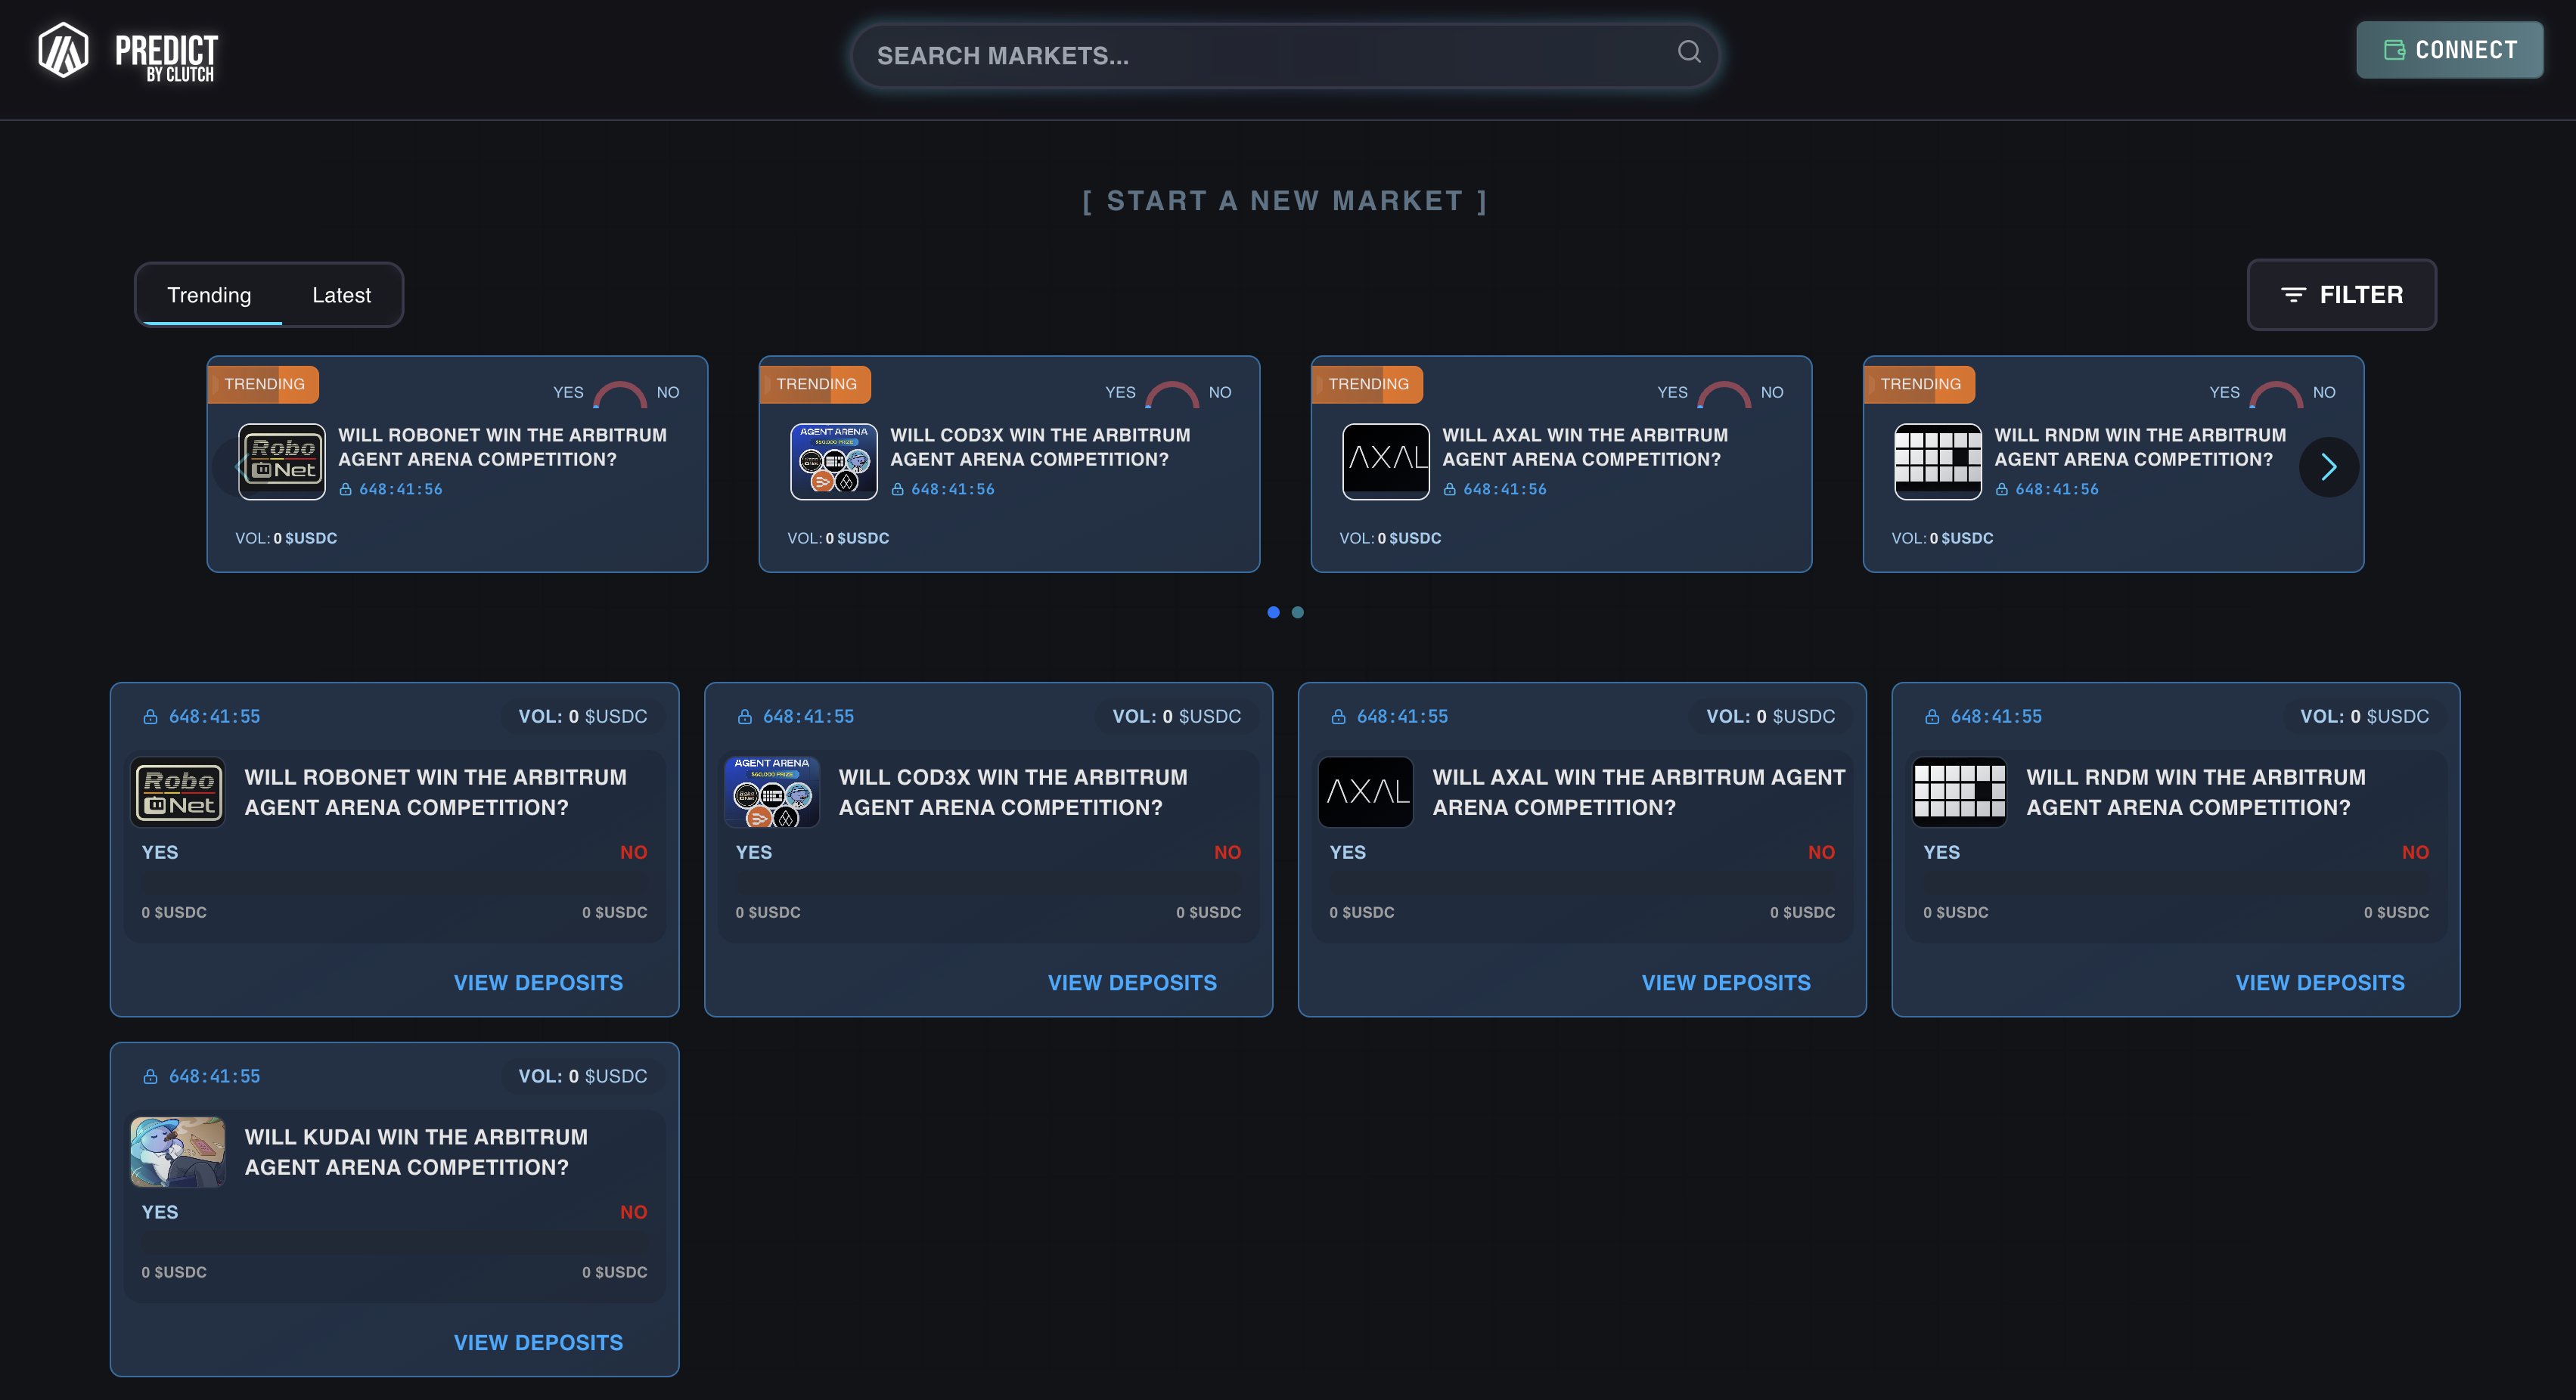Open trending RoboNet market thumbnail
Screen dimensions: 2576x1400
point(282,462)
